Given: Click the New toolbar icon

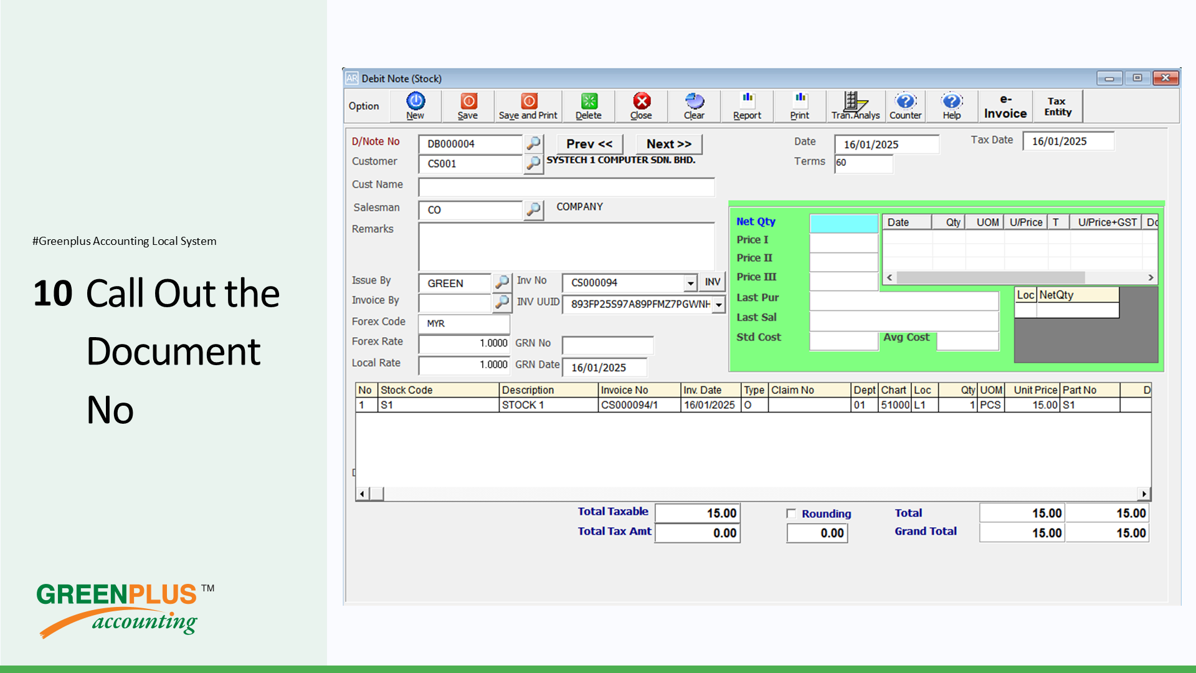Looking at the screenshot, I should point(415,106).
